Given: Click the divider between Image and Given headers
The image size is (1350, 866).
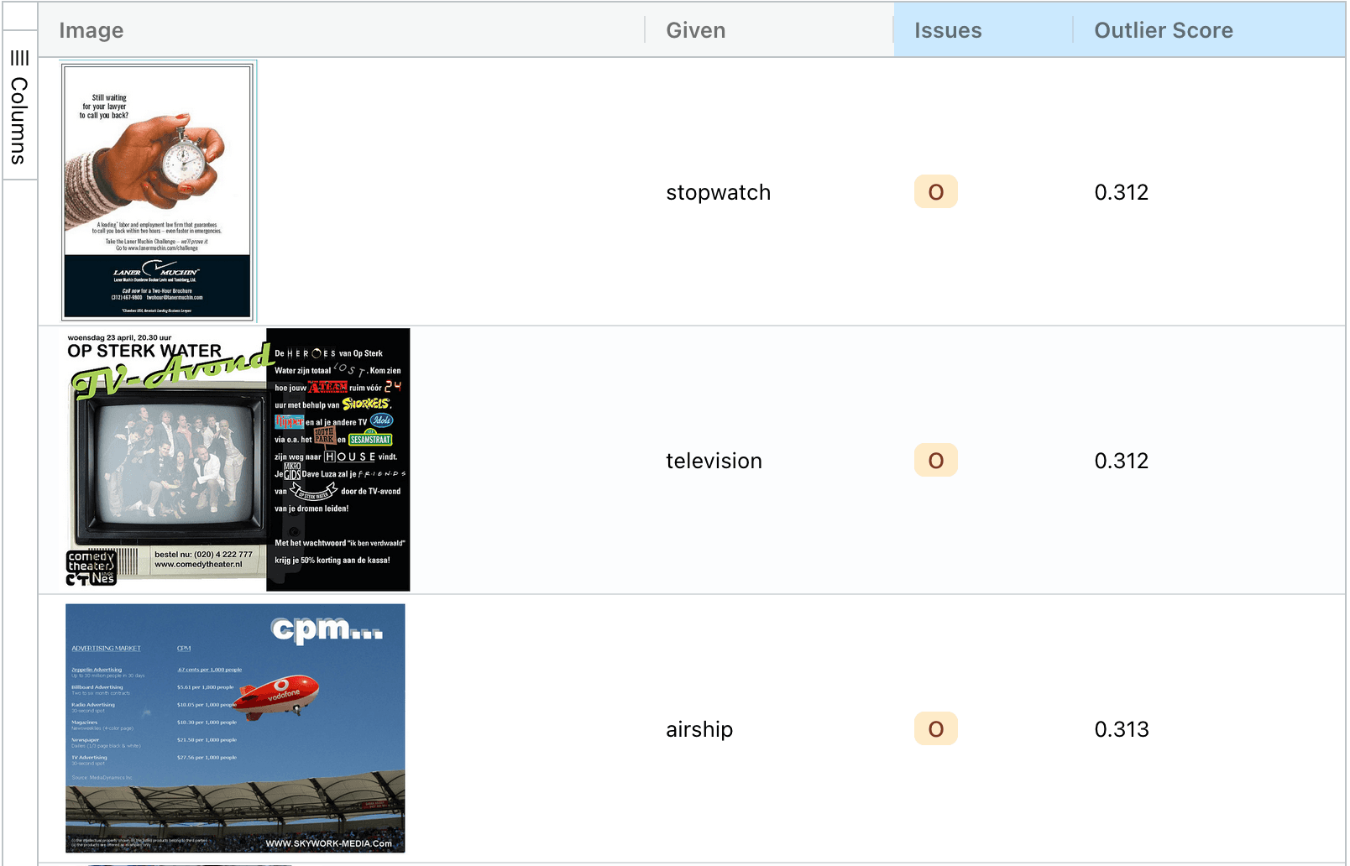Looking at the screenshot, I should (x=645, y=30).
